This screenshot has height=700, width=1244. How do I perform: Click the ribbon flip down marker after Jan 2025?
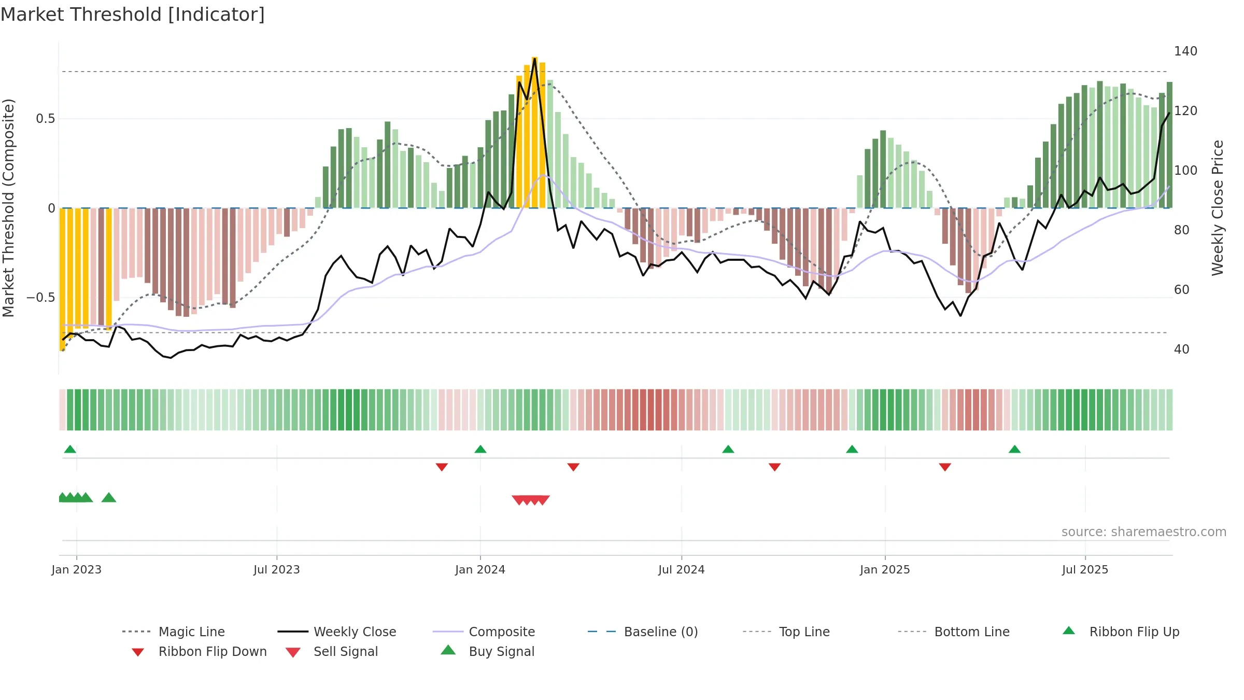point(945,467)
